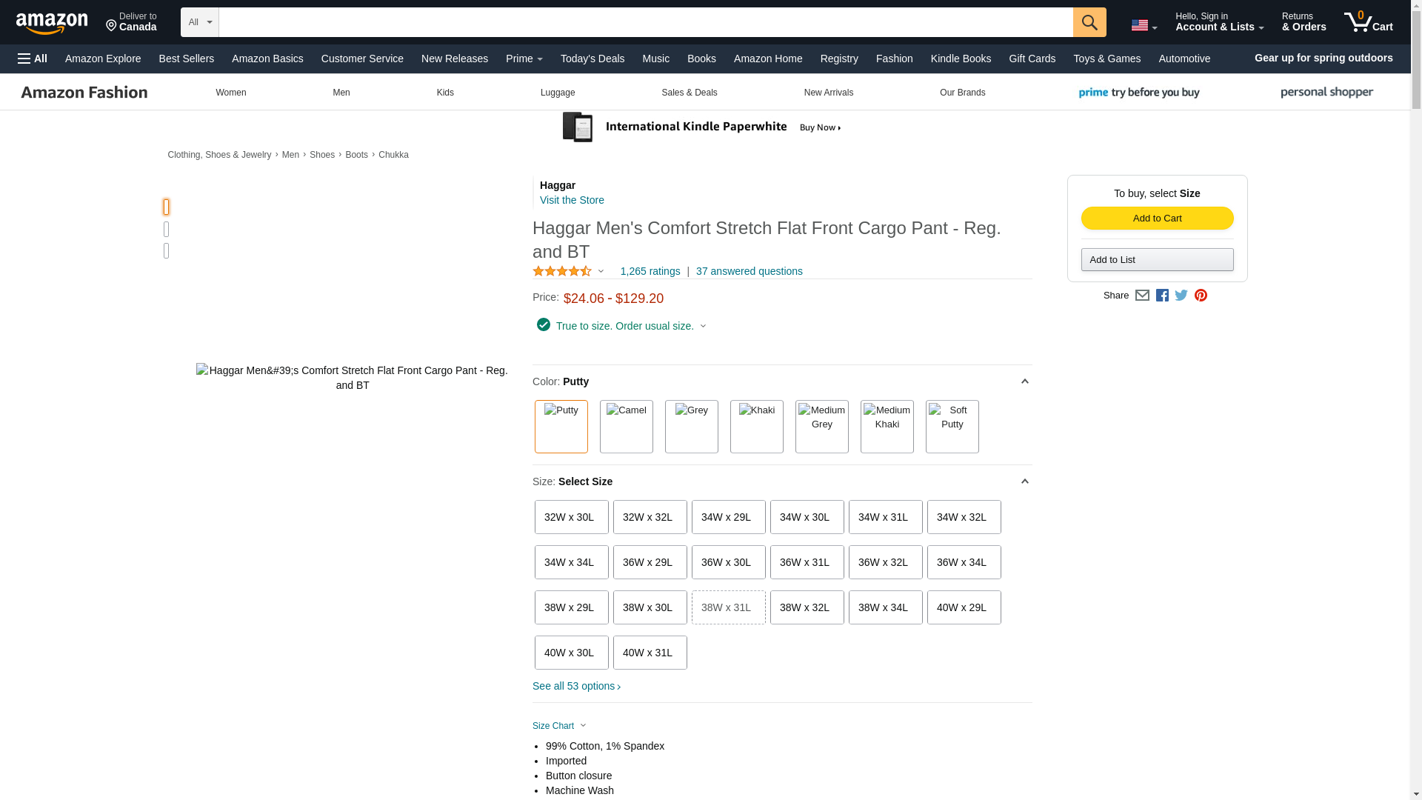Share product on Facebook icon

[1162, 296]
